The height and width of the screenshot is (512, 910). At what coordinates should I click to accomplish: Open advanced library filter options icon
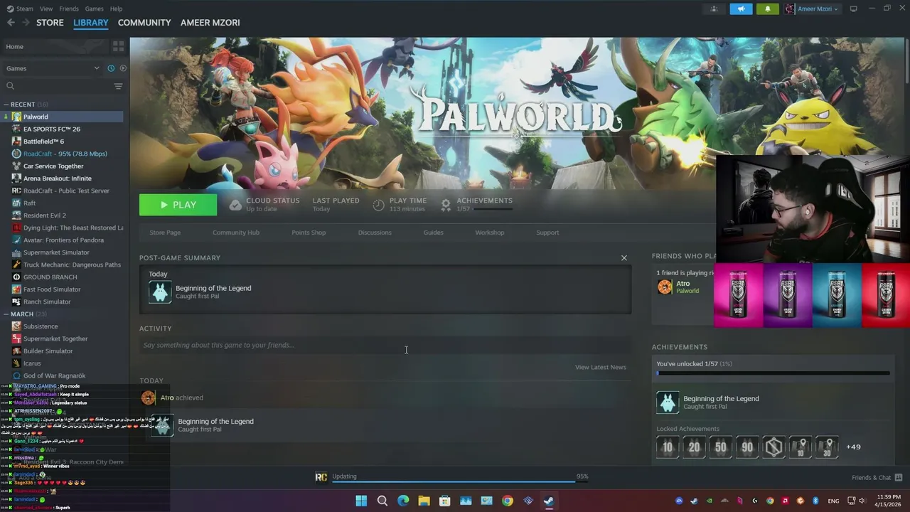pyautogui.click(x=118, y=86)
